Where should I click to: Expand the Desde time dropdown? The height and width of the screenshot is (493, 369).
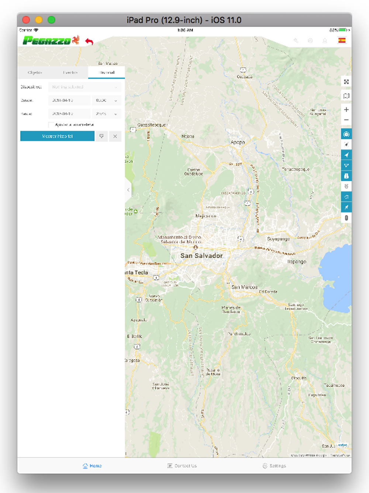(x=107, y=101)
